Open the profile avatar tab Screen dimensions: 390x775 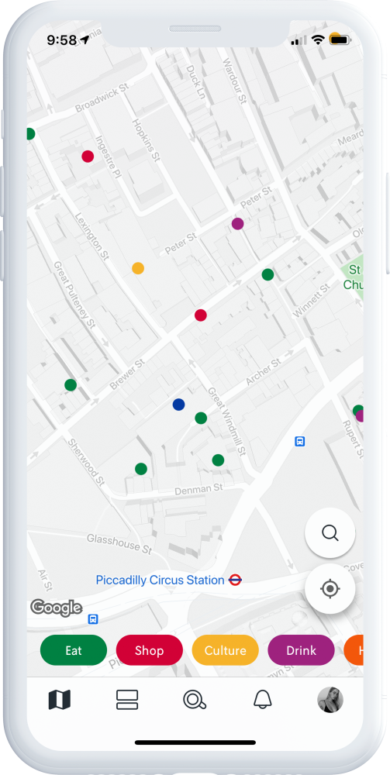pos(330,700)
